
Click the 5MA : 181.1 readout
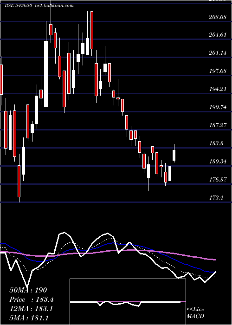tap(29, 318)
